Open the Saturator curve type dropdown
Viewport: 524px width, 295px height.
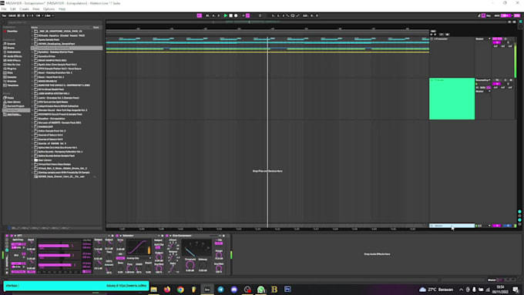click(139, 258)
